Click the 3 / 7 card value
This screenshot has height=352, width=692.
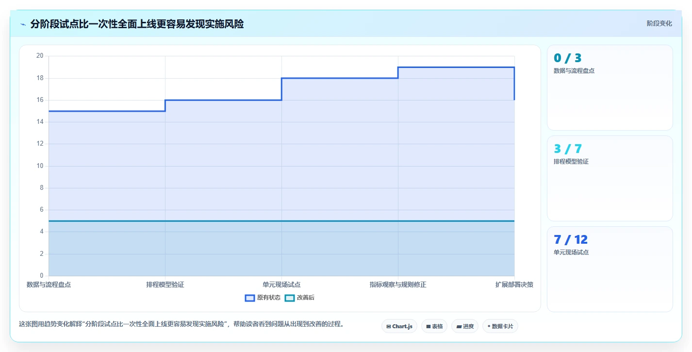click(x=568, y=149)
